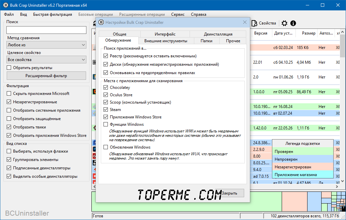Image resolution: width=346 pixels, height=220 pixels.
Task: Open the Прочее tab
Action: click(x=233, y=41)
